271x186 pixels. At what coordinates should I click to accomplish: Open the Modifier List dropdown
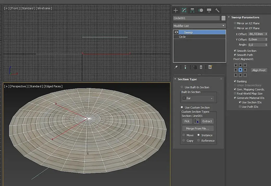[199, 26]
